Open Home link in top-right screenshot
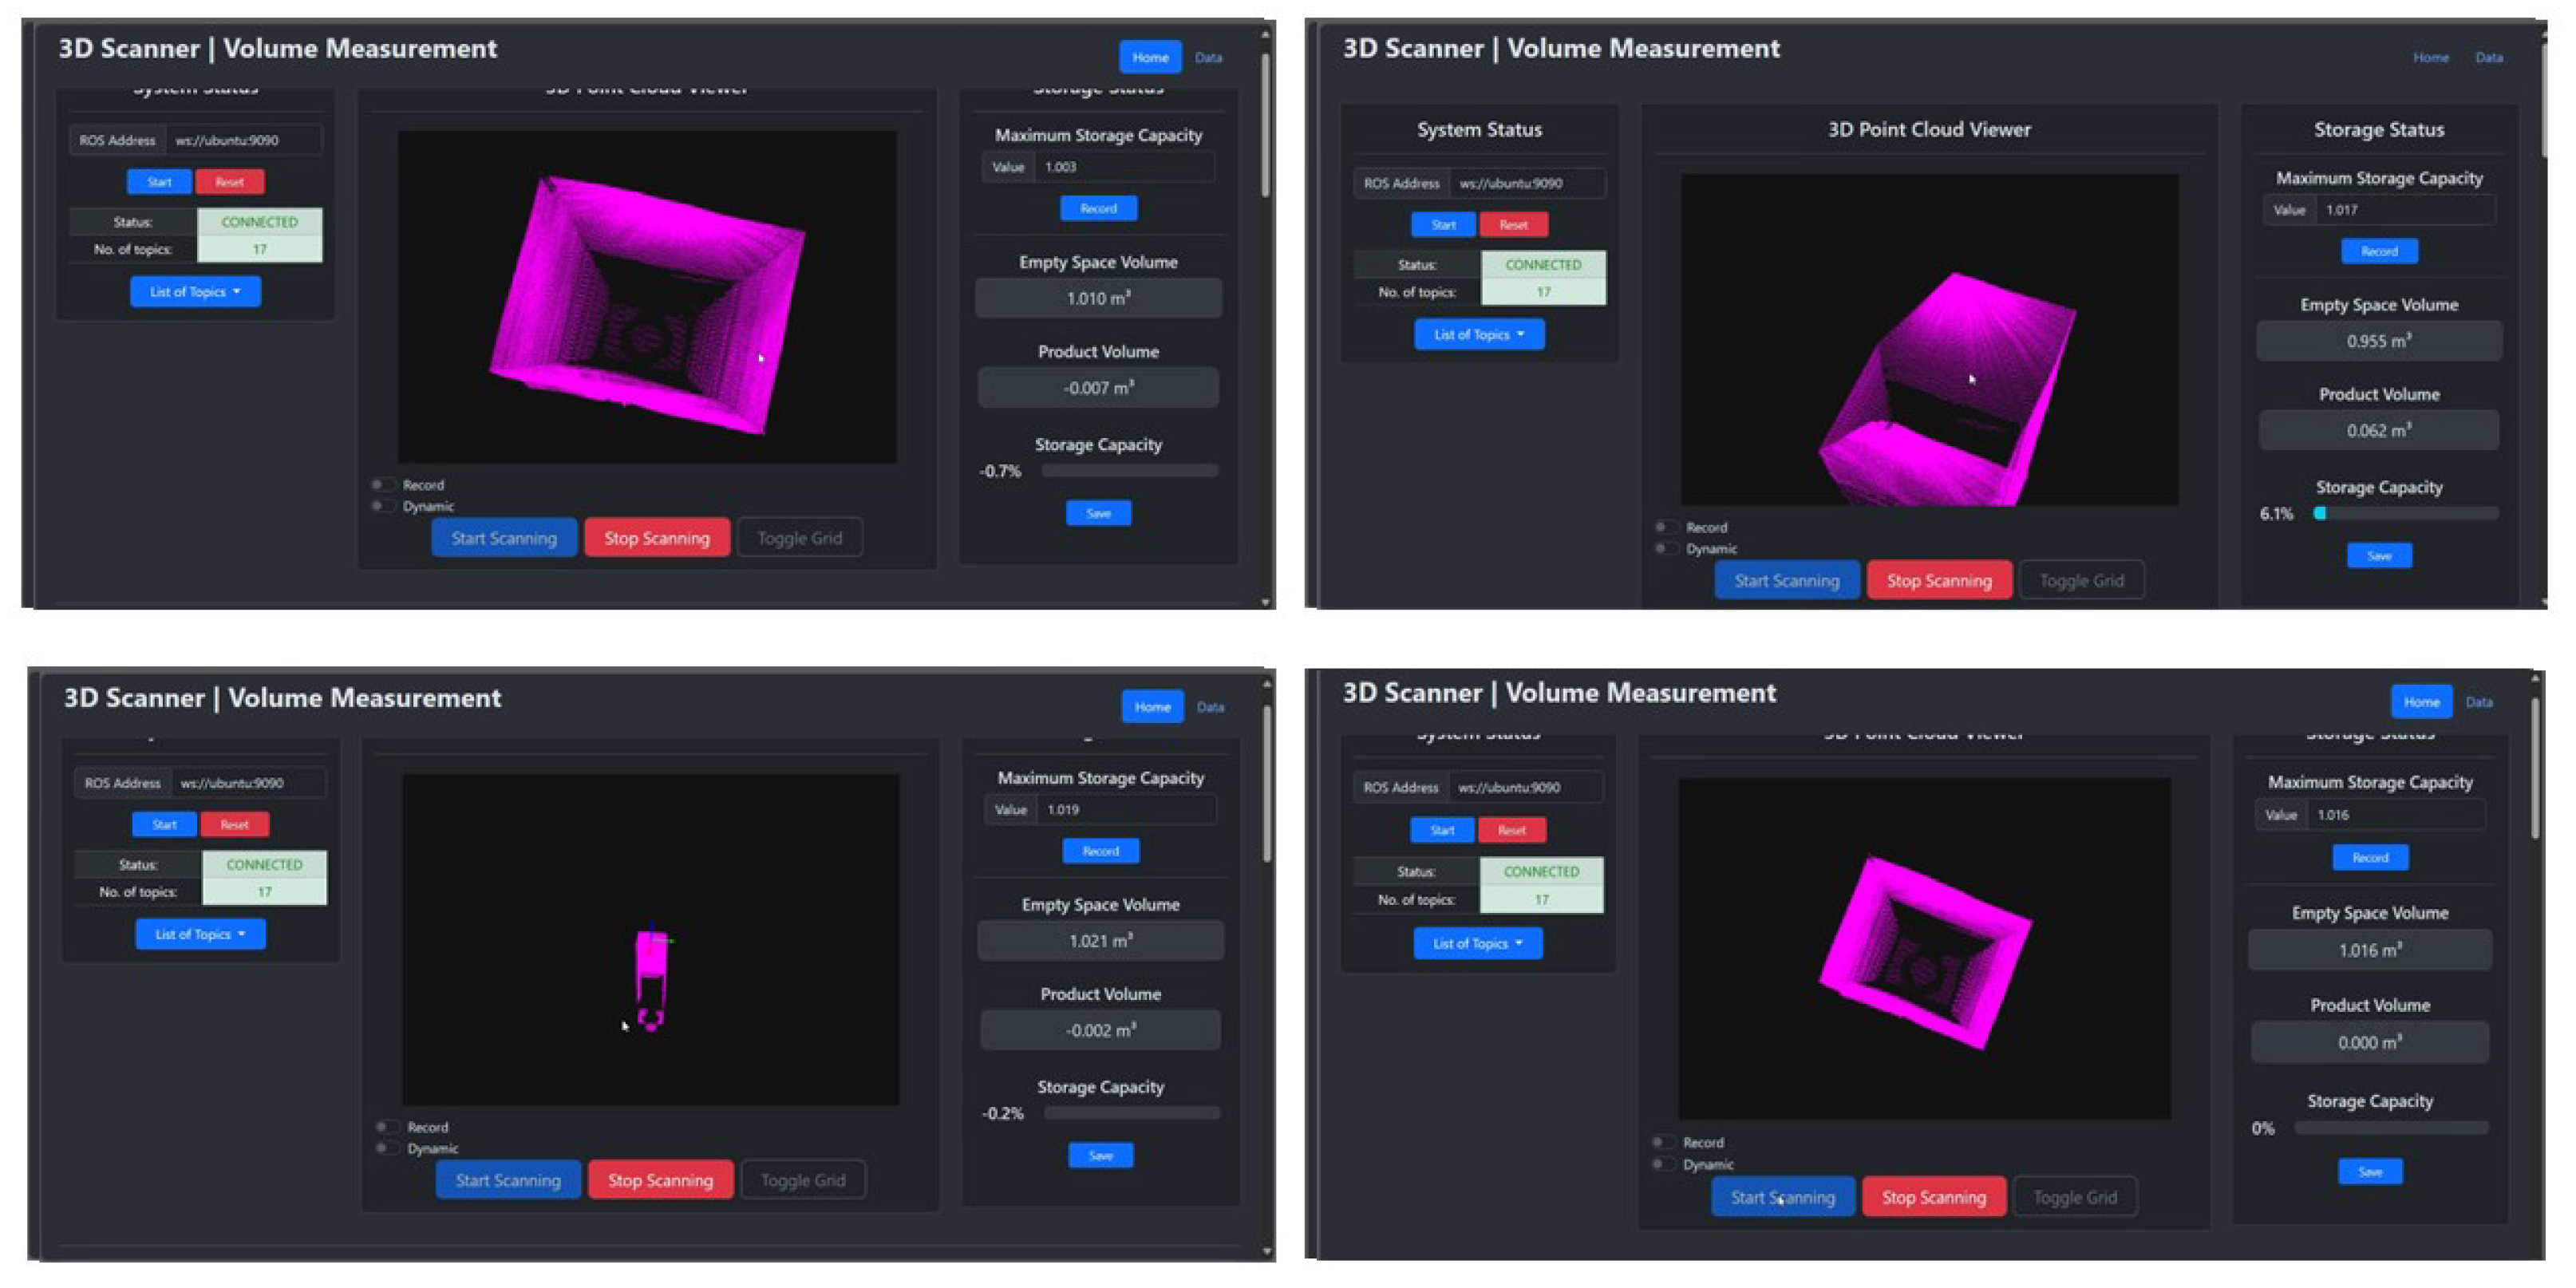The image size is (2576, 1288). (2431, 57)
